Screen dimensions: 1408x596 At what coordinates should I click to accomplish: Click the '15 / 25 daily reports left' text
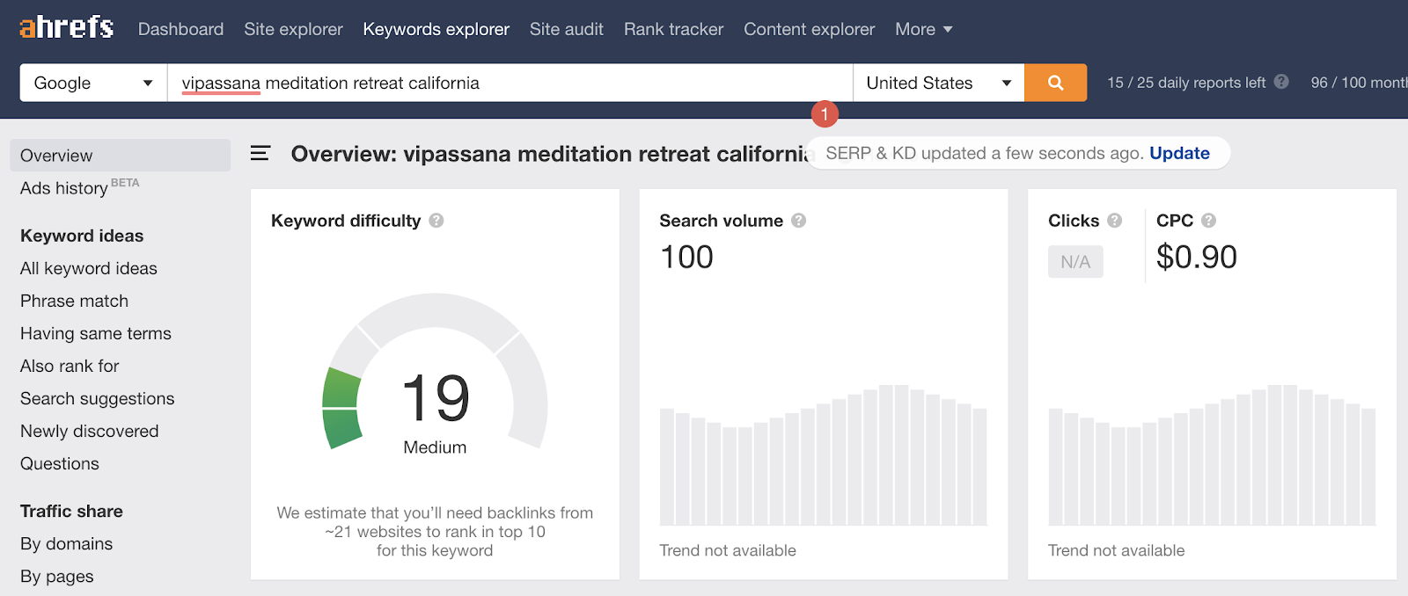pyautogui.click(x=1186, y=82)
